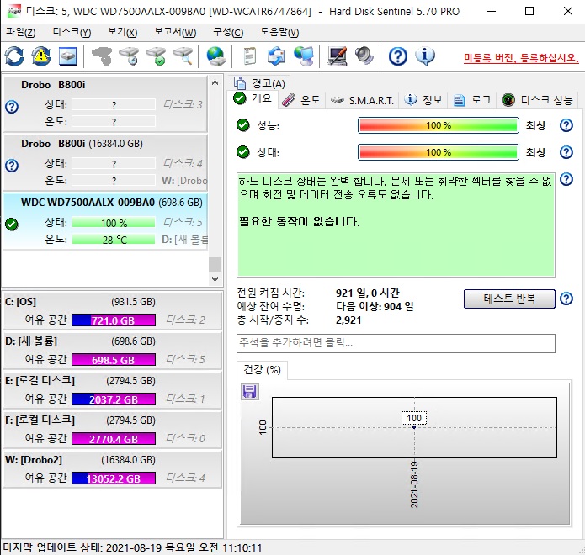Open the 디스크(Y) menu

72,33
